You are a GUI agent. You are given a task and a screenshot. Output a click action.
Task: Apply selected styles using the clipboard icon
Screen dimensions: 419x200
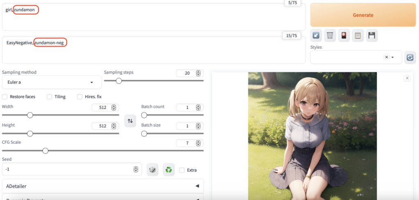(358, 36)
